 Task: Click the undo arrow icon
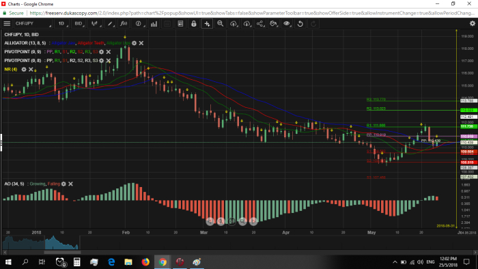click(300, 23)
